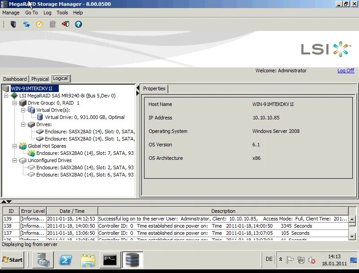The height and width of the screenshot is (273, 359).
Task: Click the lower splitter arrow beside Properties
Action: (x=138, y=93)
